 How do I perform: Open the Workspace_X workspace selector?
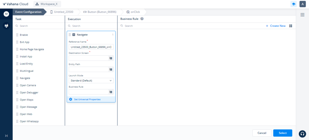(x=47, y=4)
